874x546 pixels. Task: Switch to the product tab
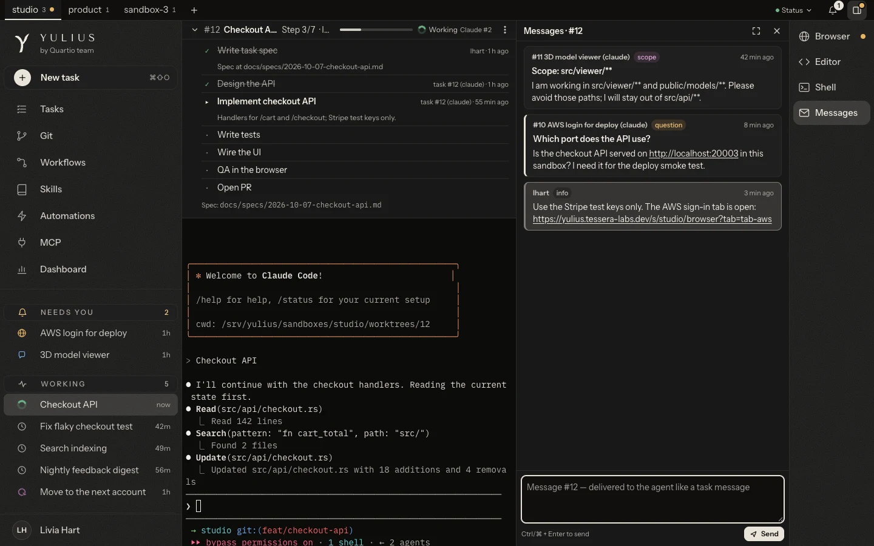(89, 10)
